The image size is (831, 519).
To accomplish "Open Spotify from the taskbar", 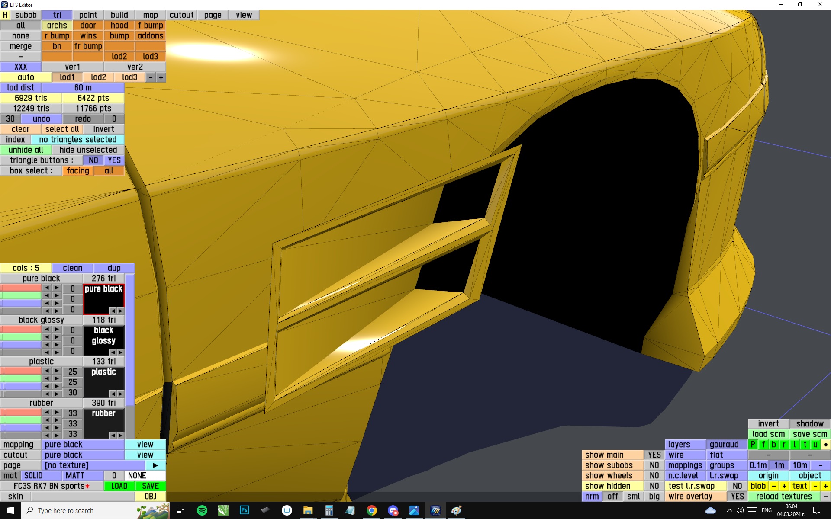I will pos(202,510).
